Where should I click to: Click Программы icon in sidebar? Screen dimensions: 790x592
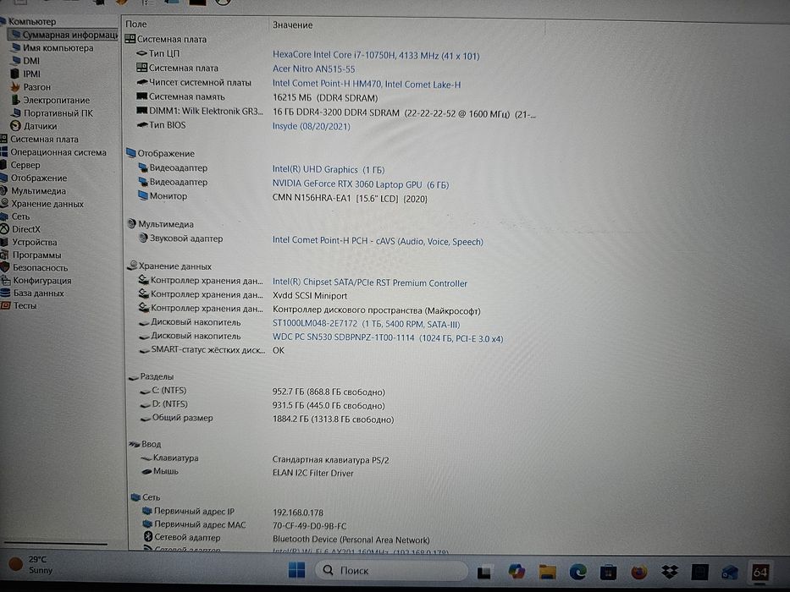[x=4, y=255]
